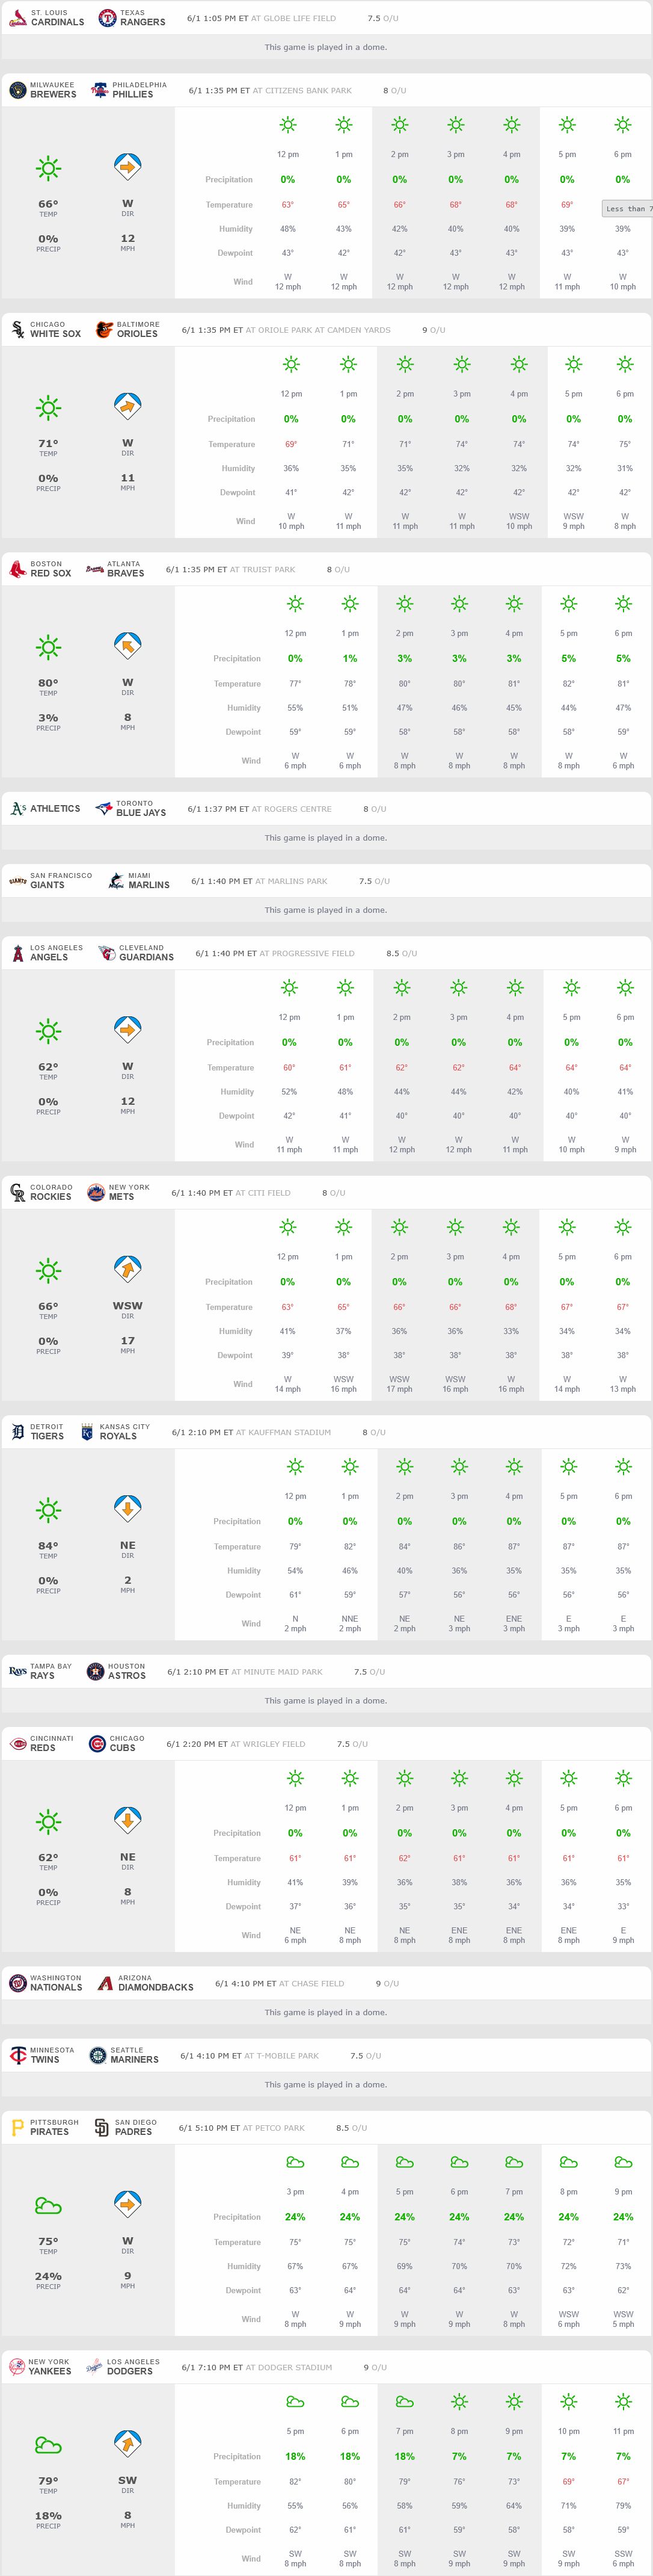Viewport: 653px width, 2576px height.
Task: Click the Miami Marlins logo
Action: [x=116, y=881]
